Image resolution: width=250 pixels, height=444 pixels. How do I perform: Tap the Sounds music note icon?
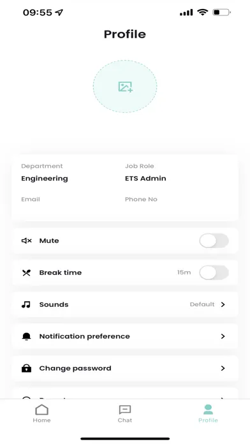coord(26,305)
